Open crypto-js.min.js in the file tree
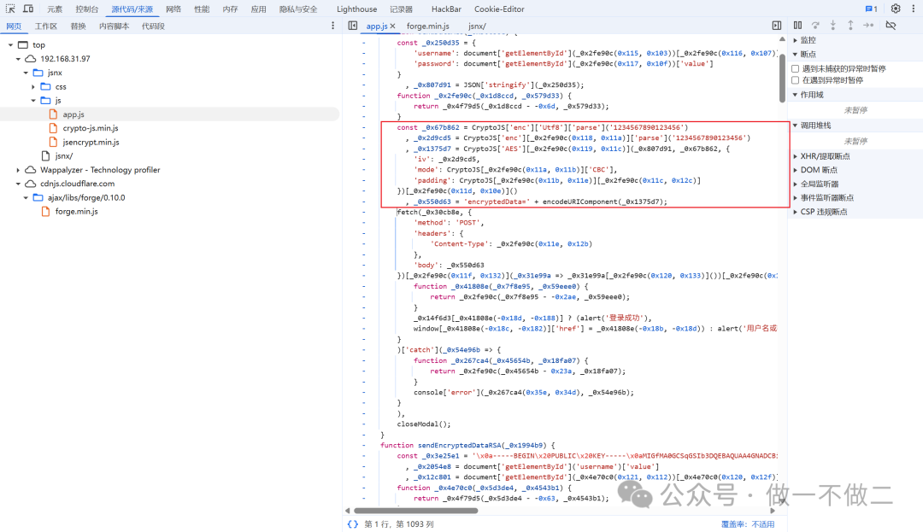This screenshot has height=532, width=923. point(91,128)
